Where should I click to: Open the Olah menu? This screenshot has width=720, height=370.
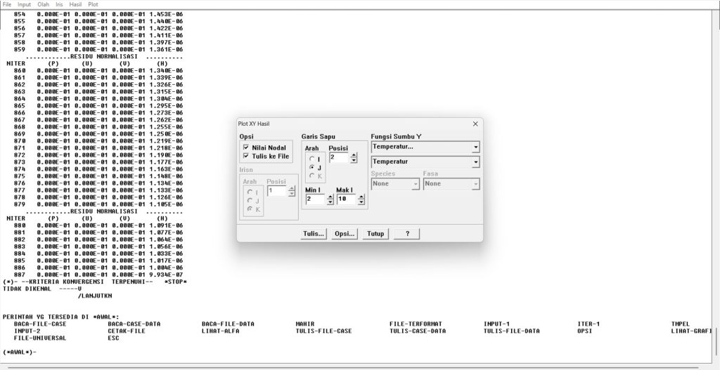pos(44,4)
